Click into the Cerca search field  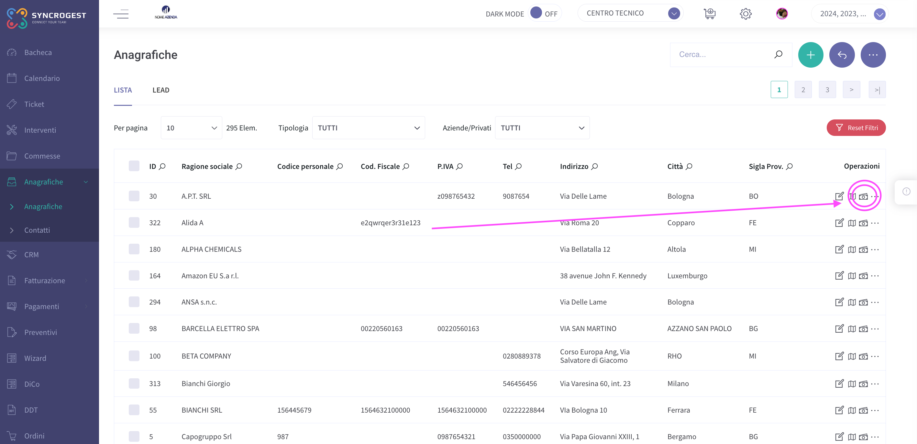pyautogui.click(x=723, y=54)
